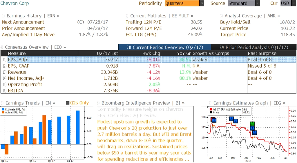Click event marker 3 on estimates graph

(236, 121)
